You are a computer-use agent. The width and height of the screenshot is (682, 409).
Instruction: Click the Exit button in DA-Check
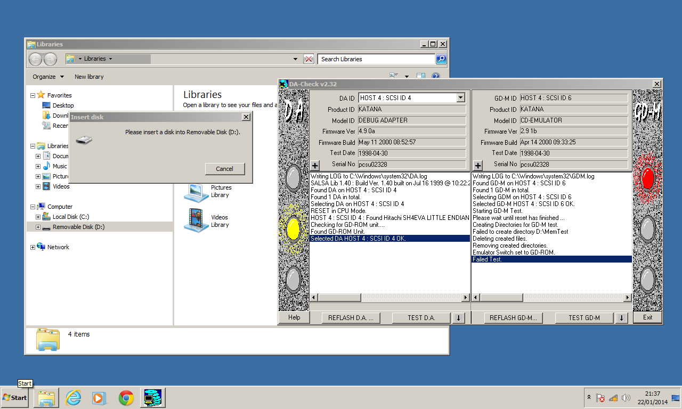pos(647,317)
